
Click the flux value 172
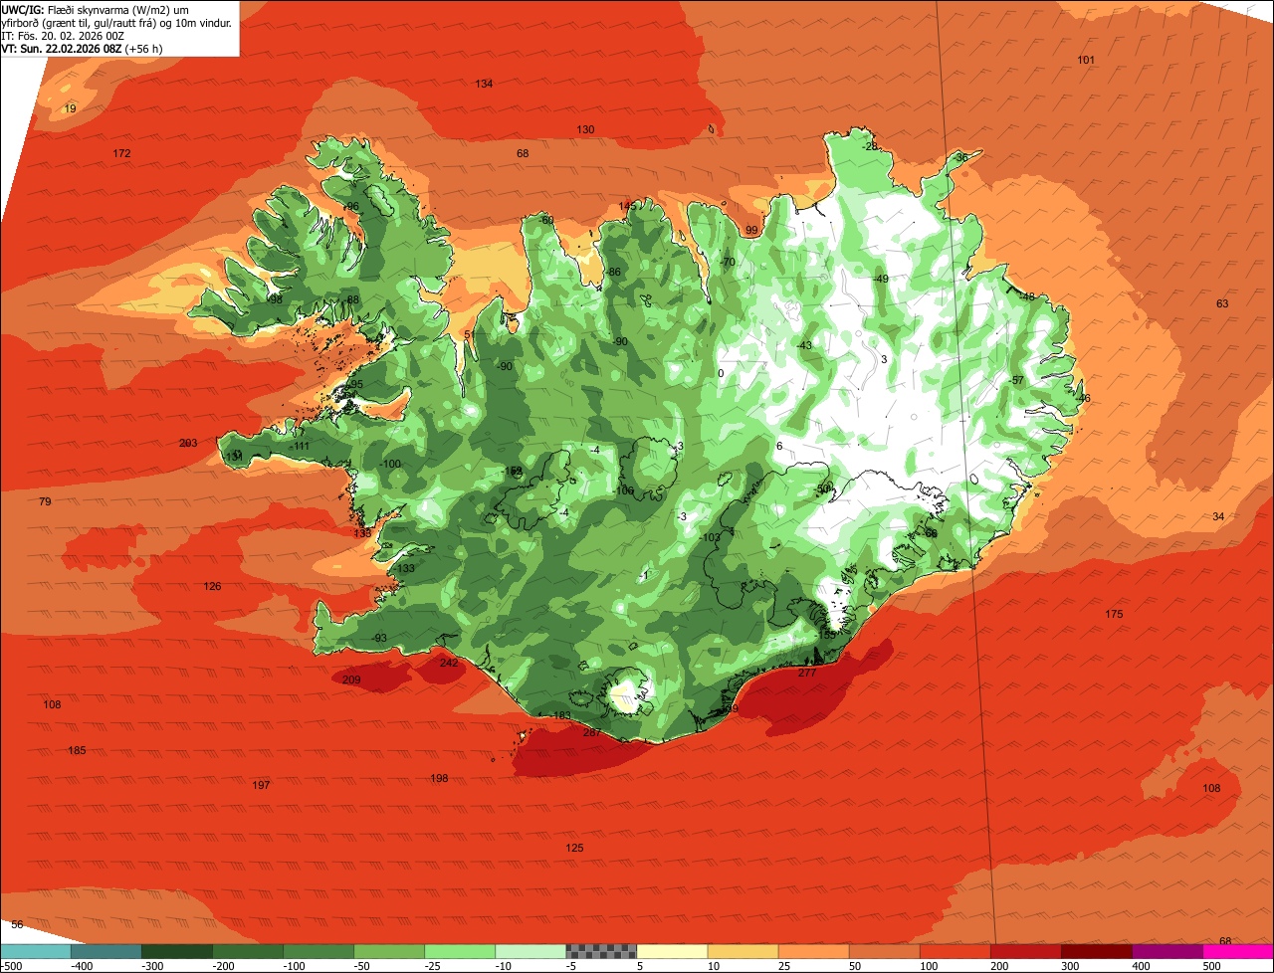pos(121,153)
